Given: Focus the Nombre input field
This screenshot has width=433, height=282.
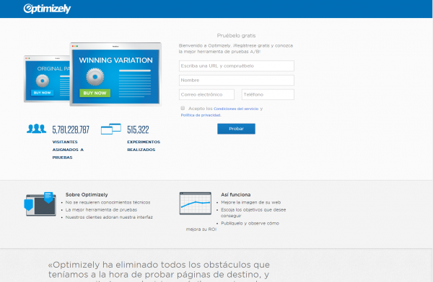Looking at the screenshot, I should point(237,81).
